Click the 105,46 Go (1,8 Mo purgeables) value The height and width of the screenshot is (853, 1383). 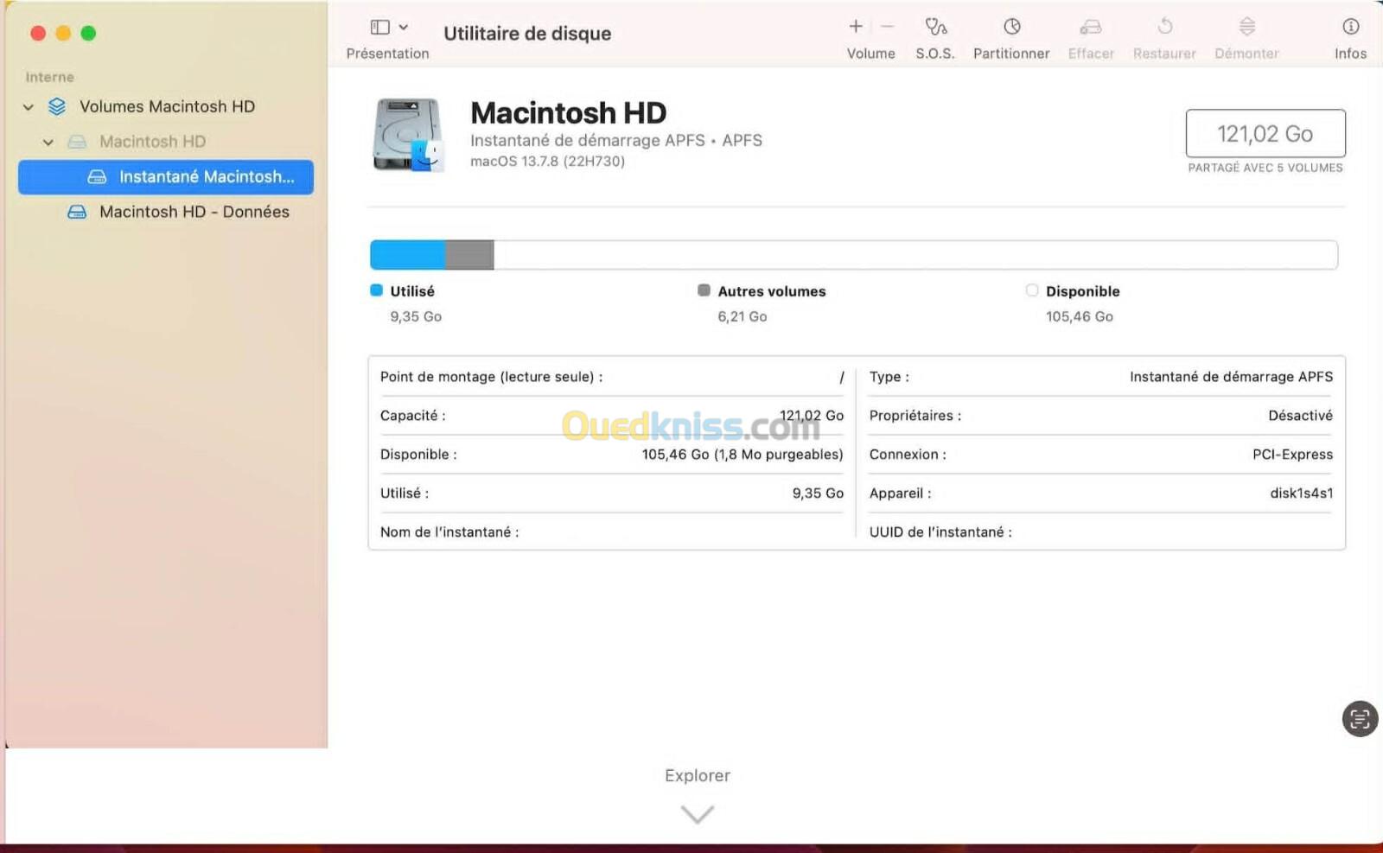pos(742,455)
